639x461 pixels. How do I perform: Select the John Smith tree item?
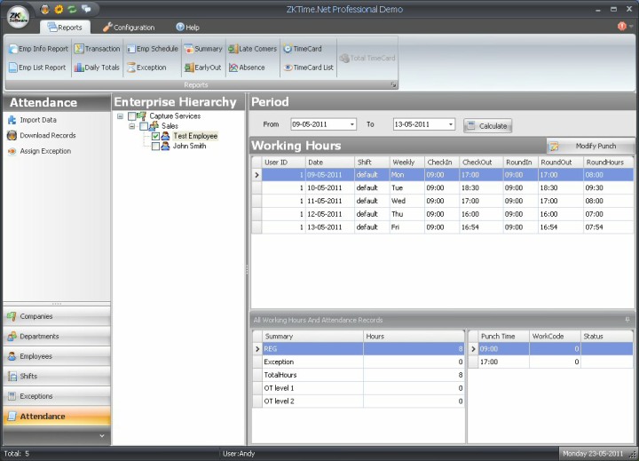click(190, 146)
